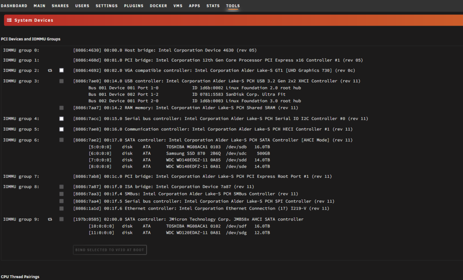Go to the Main tab
Screen dimensions: 463x280
click(39, 6)
